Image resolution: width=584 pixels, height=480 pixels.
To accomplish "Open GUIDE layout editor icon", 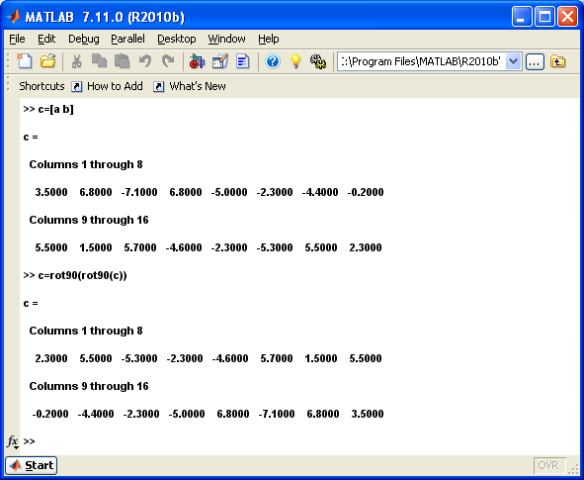I will click(x=220, y=61).
